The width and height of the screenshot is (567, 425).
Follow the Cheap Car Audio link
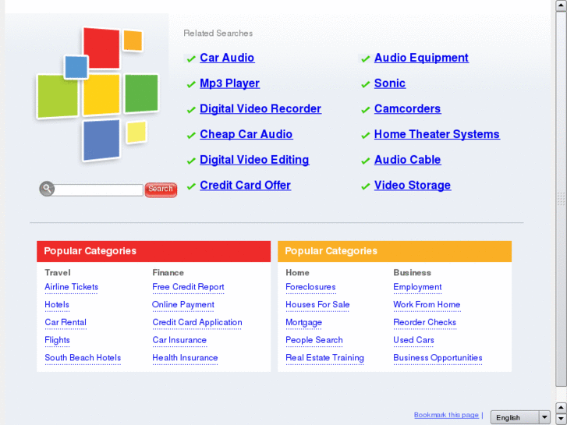246,134
